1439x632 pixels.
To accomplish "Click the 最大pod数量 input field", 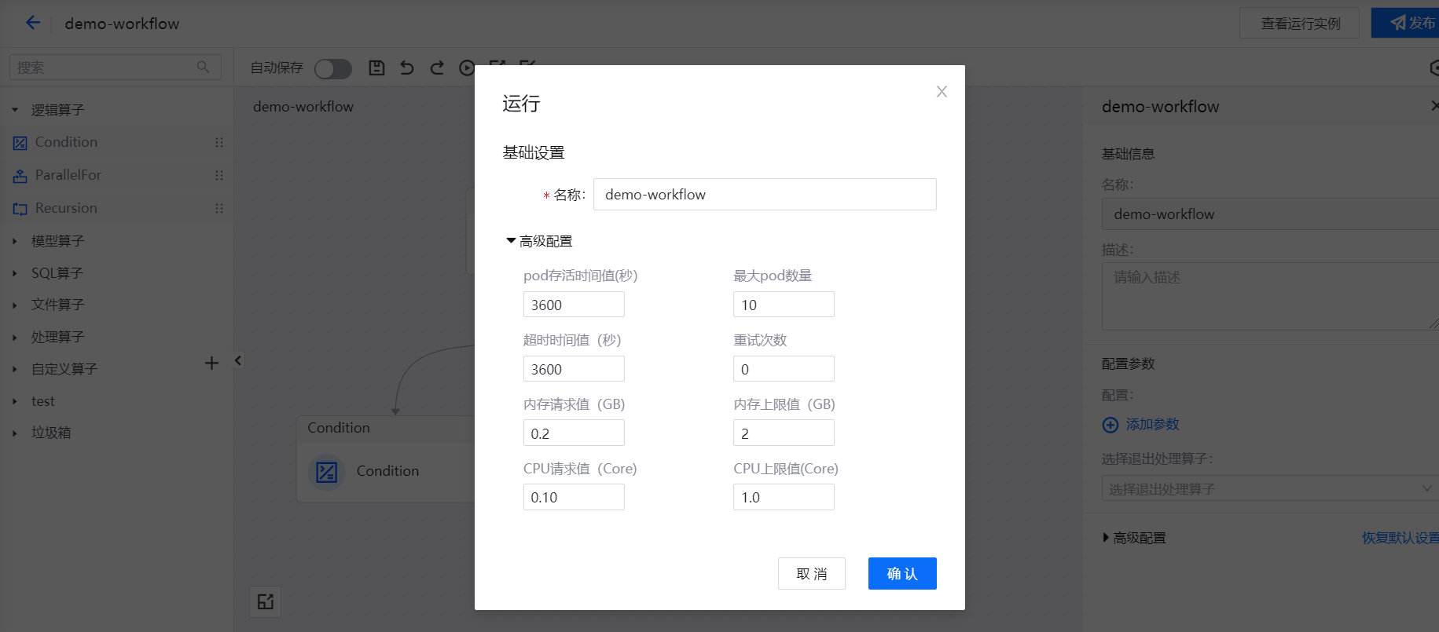I will click(784, 305).
